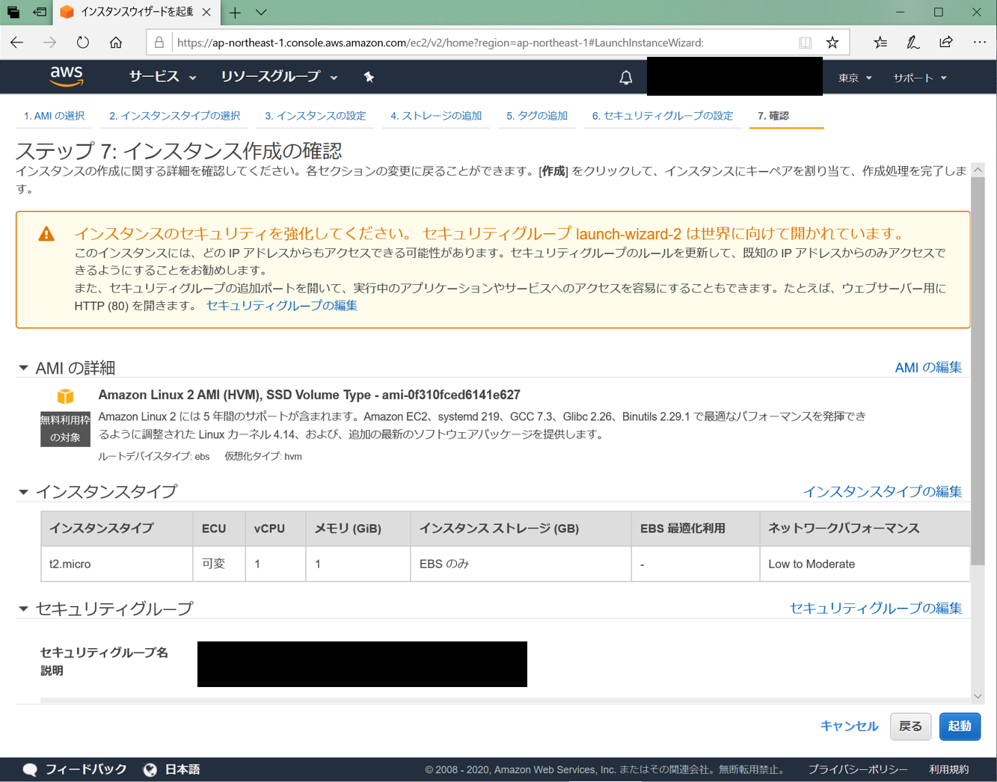
Task: Select step 7. 確認 tab
Action: point(773,116)
